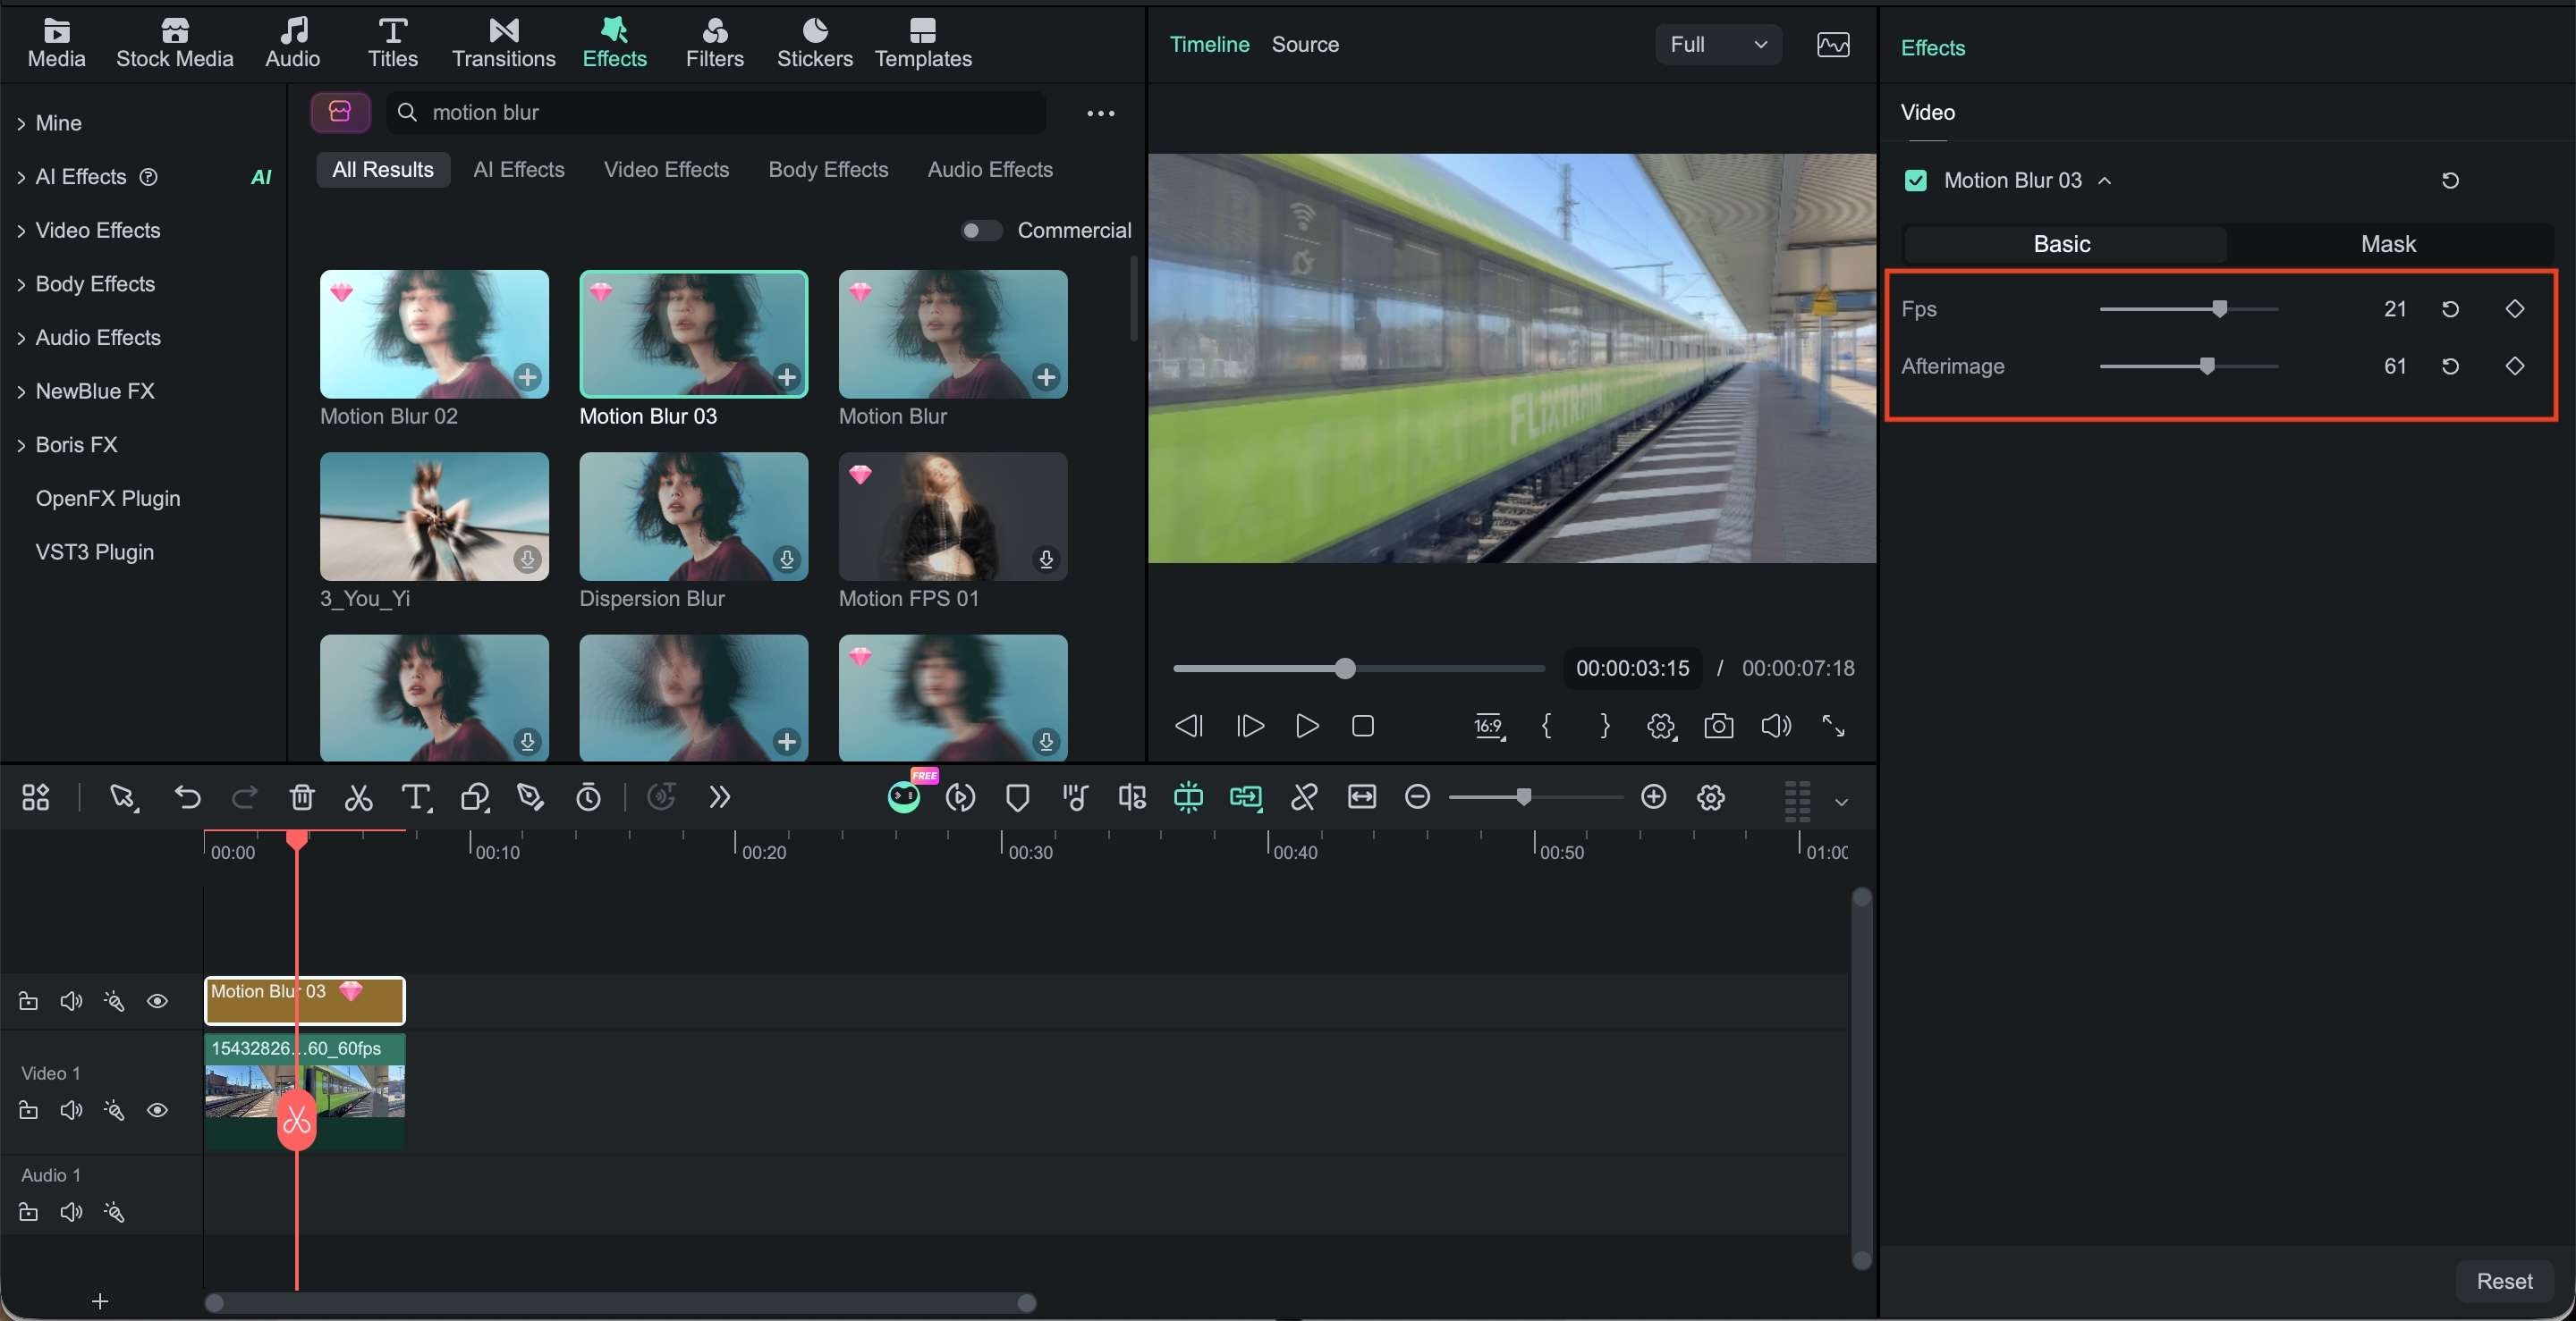Uncheck the Motion Blur 03 effect checkbox
2576x1321 pixels.
(1915, 181)
